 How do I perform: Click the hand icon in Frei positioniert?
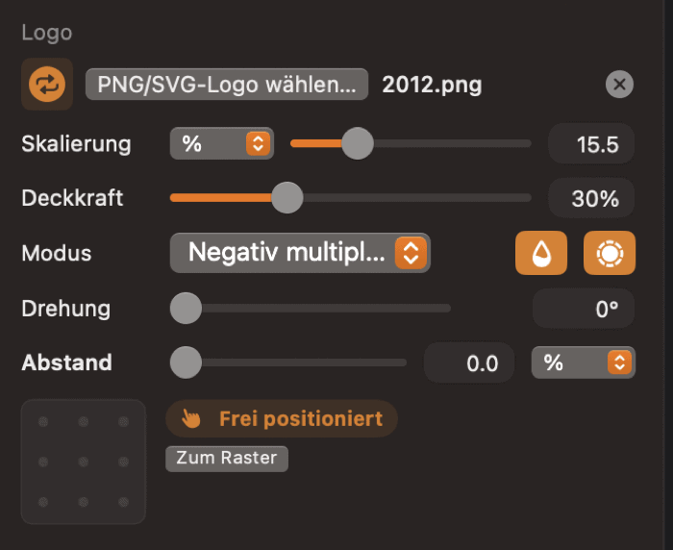tap(192, 419)
